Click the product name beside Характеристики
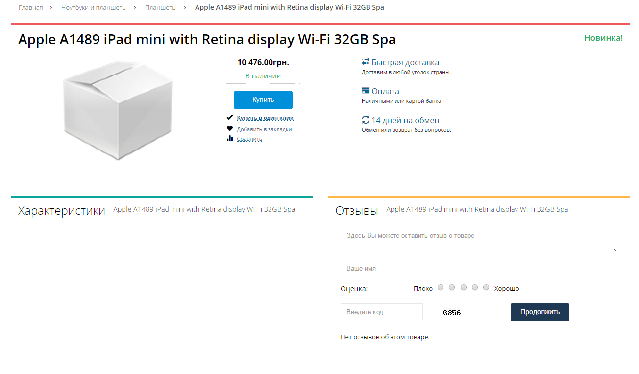 pyautogui.click(x=204, y=209)
